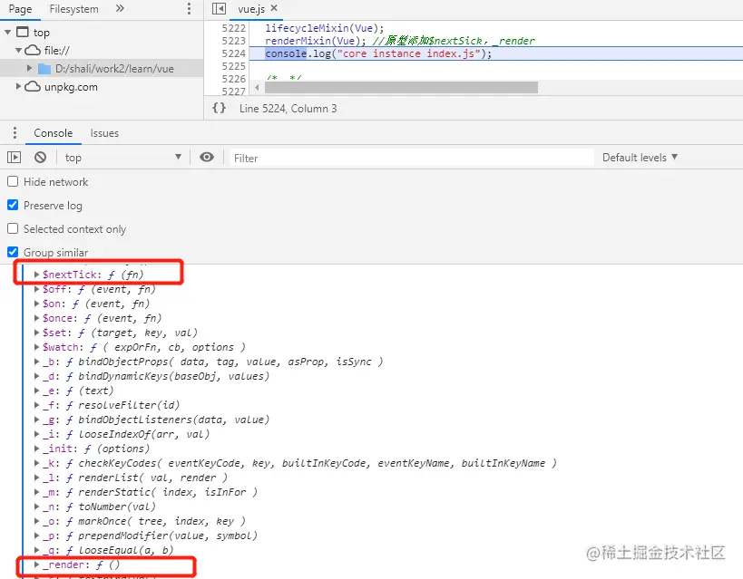Click the Line 5224, Column 3 status text
The height and width of the screenshot is (579, 743).
(x=288, y=109)
